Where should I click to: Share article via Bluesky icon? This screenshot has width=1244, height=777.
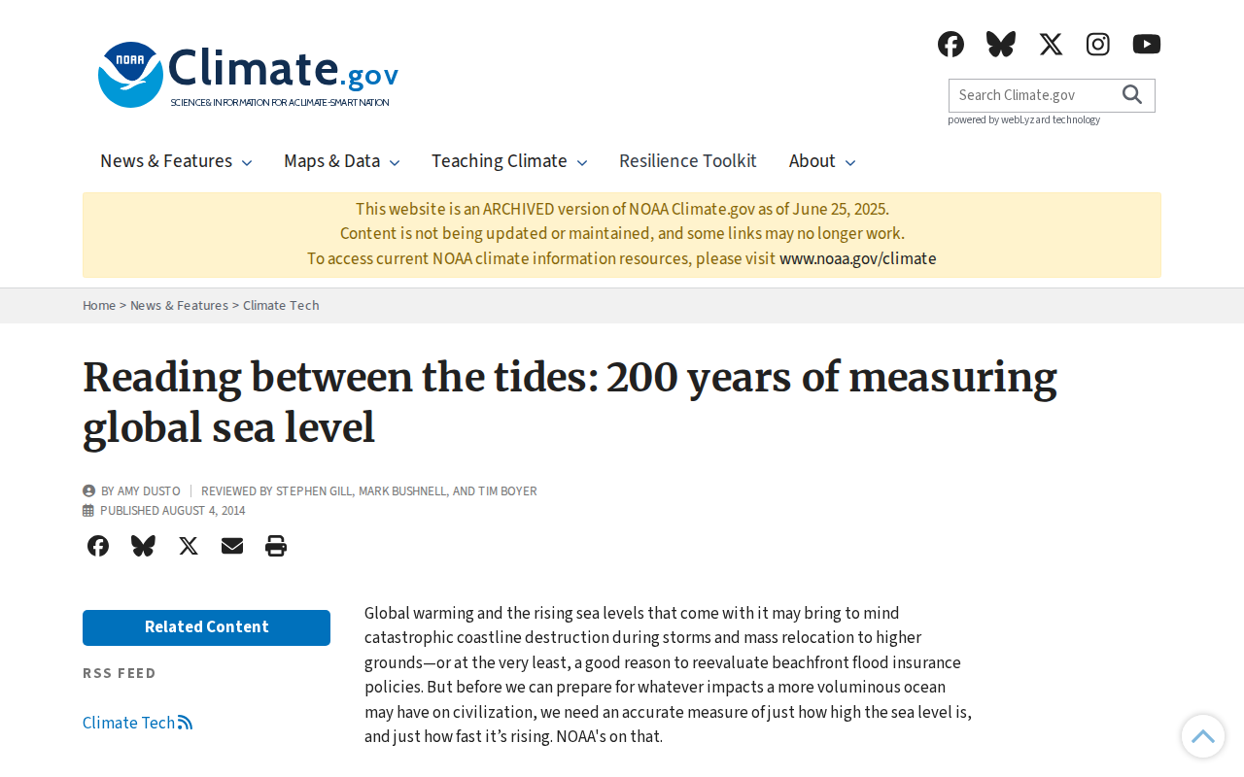click(143, 546)
